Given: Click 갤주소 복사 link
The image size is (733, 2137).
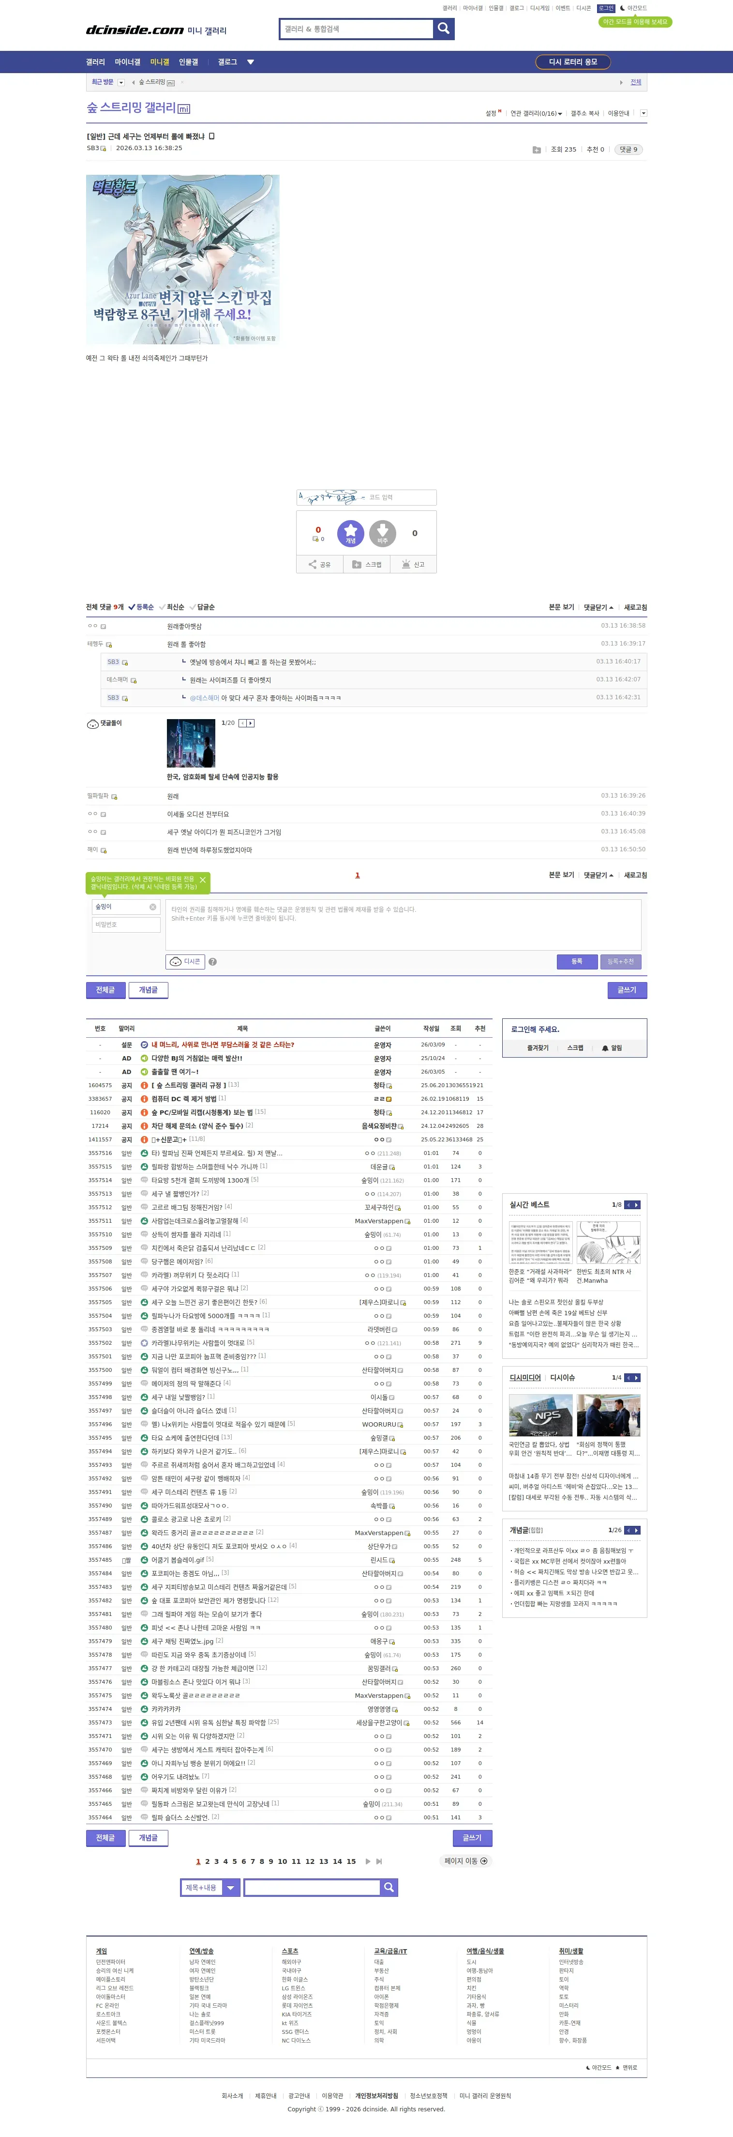Looking at the screenshot, I should [584, 114].
